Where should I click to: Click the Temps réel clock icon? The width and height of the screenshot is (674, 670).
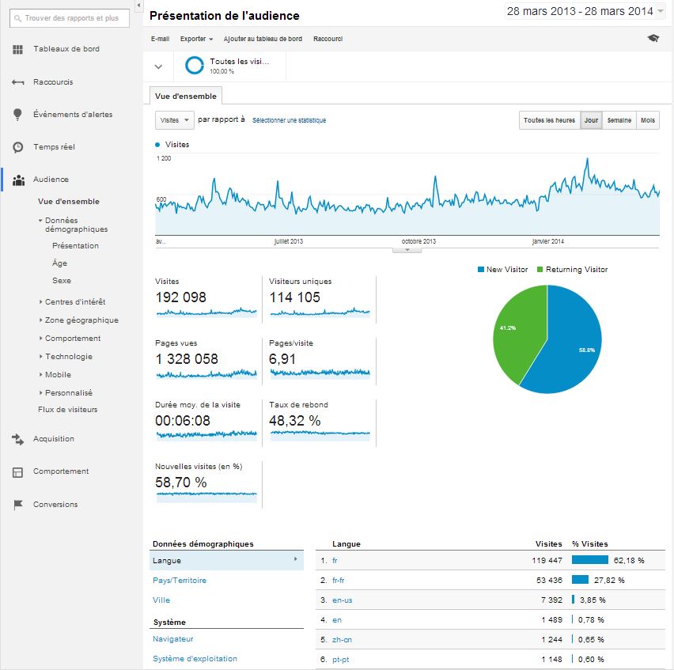tap(17, 147)
